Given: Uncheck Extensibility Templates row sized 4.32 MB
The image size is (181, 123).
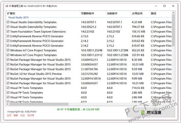Looking at the screenshot, I should click(8, 22).
